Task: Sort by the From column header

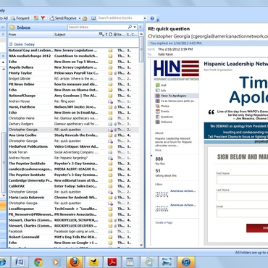Action: point(30,35)
